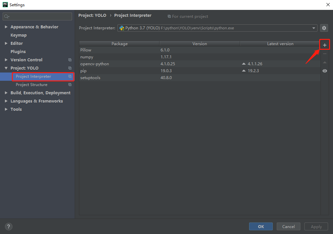Click version 4.1.0.25 cell
The width and height of the screenshot is (333, 234).
coord(168,64)
